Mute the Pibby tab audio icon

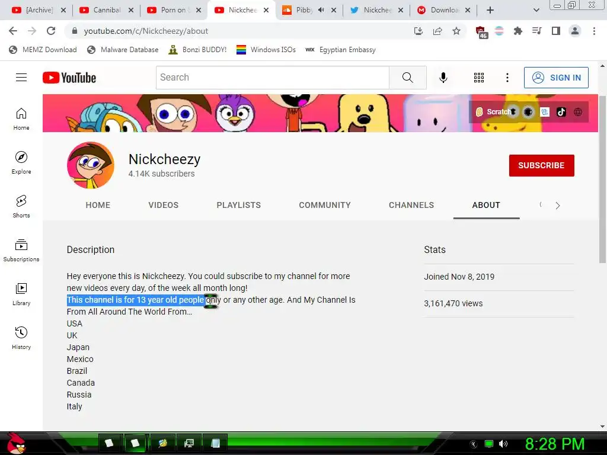(321, 10)
